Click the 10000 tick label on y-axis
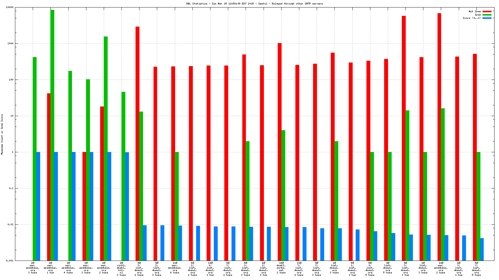This screenshot has height=280, width=499. click(x=10, y=7)
